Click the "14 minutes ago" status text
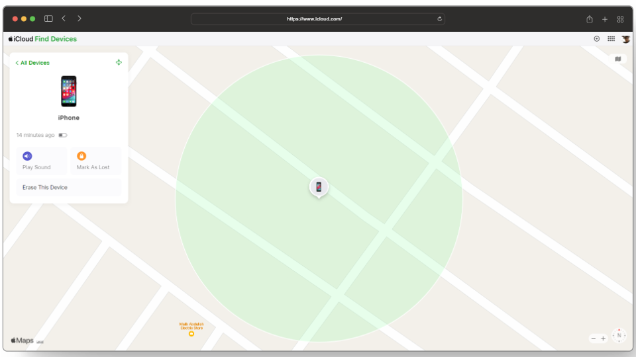The image size is (636, 357). point(35,135)
